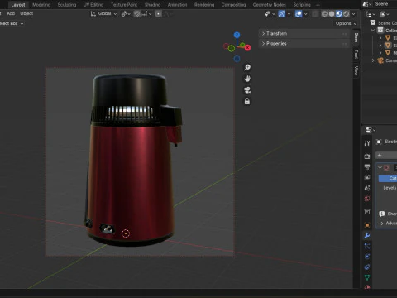
Task: Collapse the Collection in outliner
Action: [373, 30]
